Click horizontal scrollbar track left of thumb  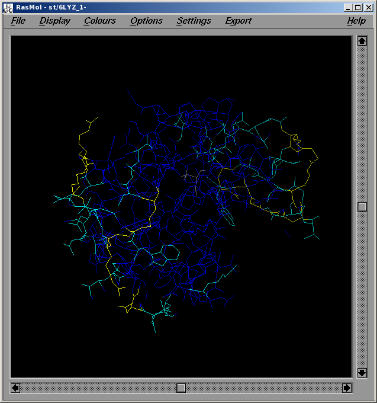95,388
